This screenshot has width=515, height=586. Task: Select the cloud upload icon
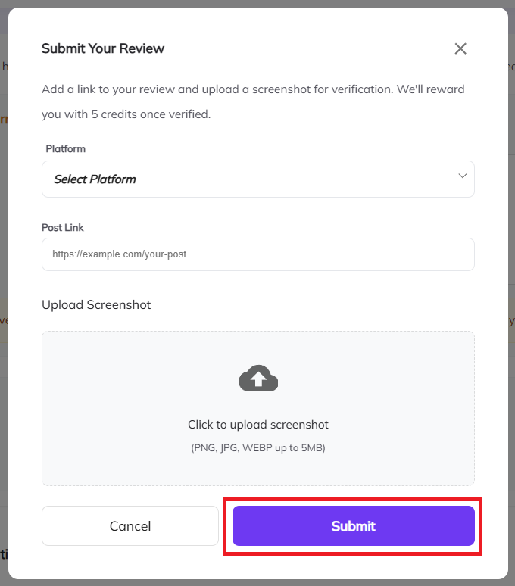pos(258,379)
